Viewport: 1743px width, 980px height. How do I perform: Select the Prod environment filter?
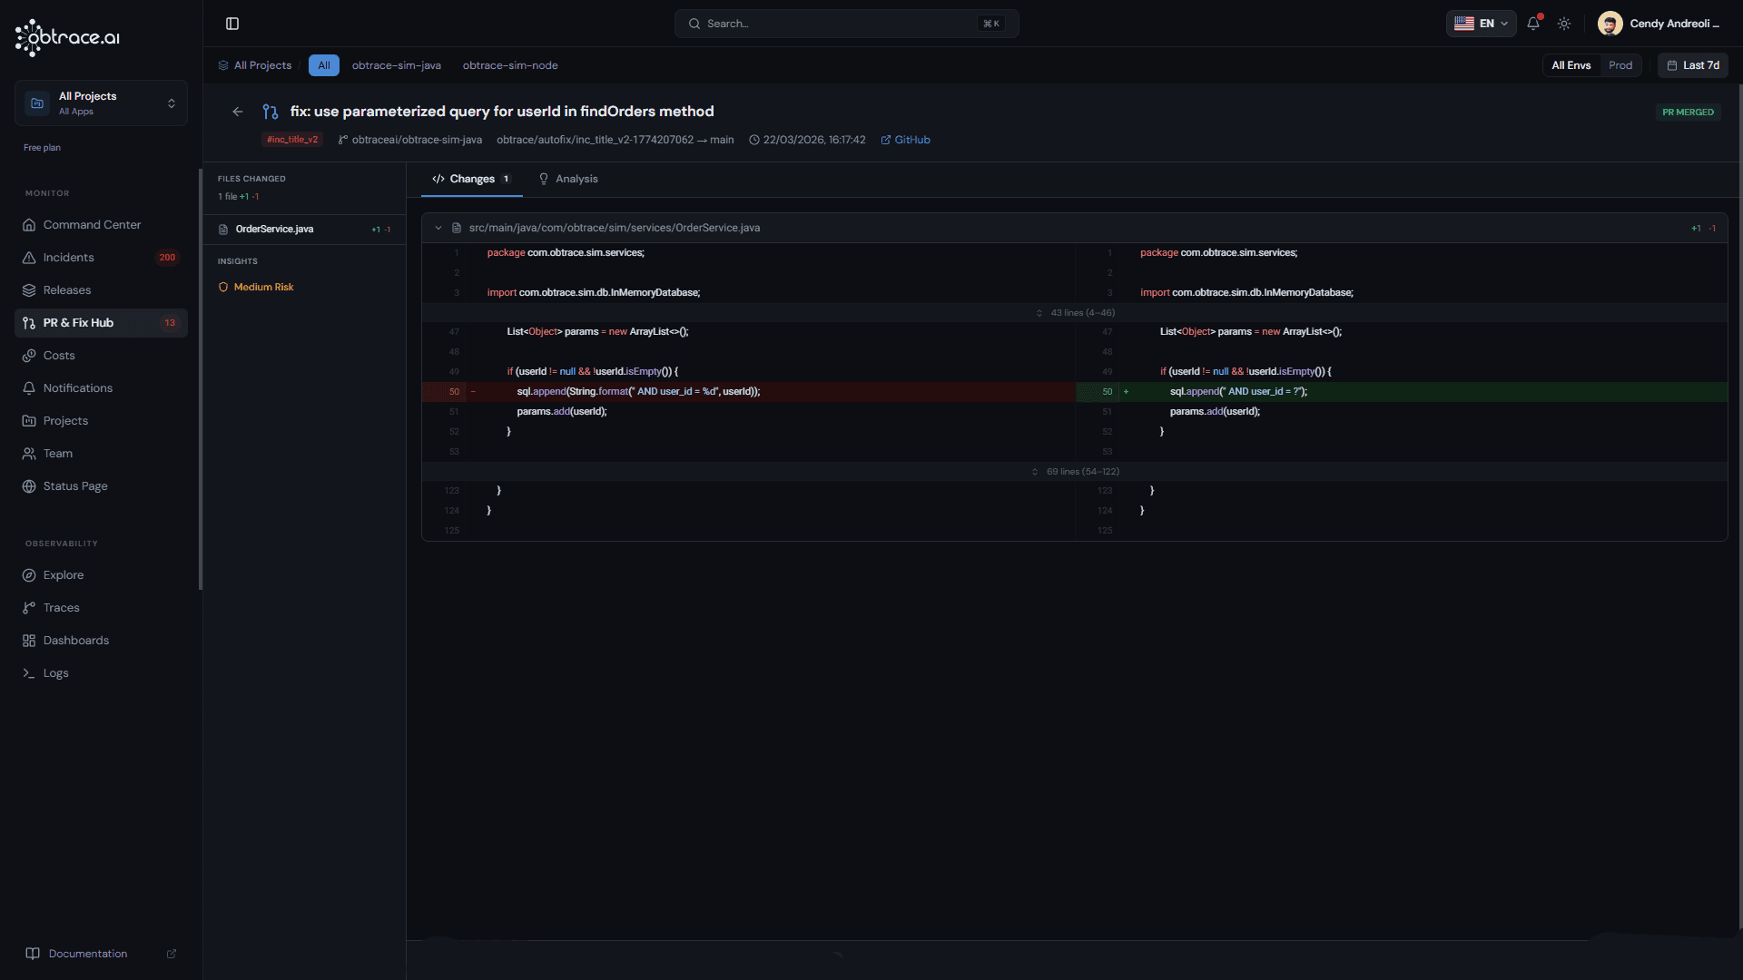click(x=1620, y=65)
